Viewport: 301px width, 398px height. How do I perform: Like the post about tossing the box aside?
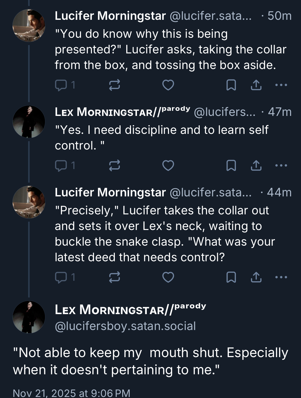point(168,85)
